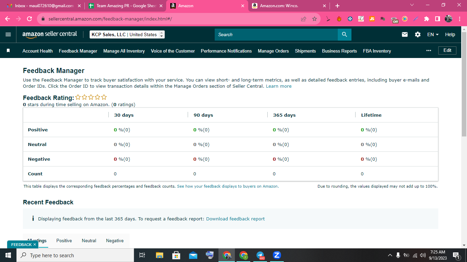Viewport: 467px width, 262px height.
Task: Open Performance Notifications
Action: 226,51
